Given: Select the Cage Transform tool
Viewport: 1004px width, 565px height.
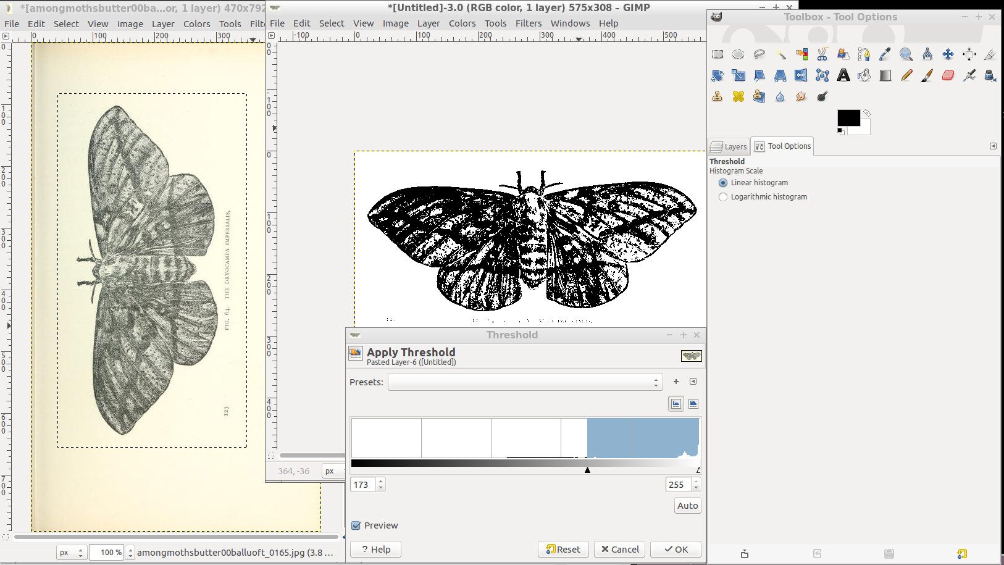Looking at the screenshot, I should tap(822, 75).
